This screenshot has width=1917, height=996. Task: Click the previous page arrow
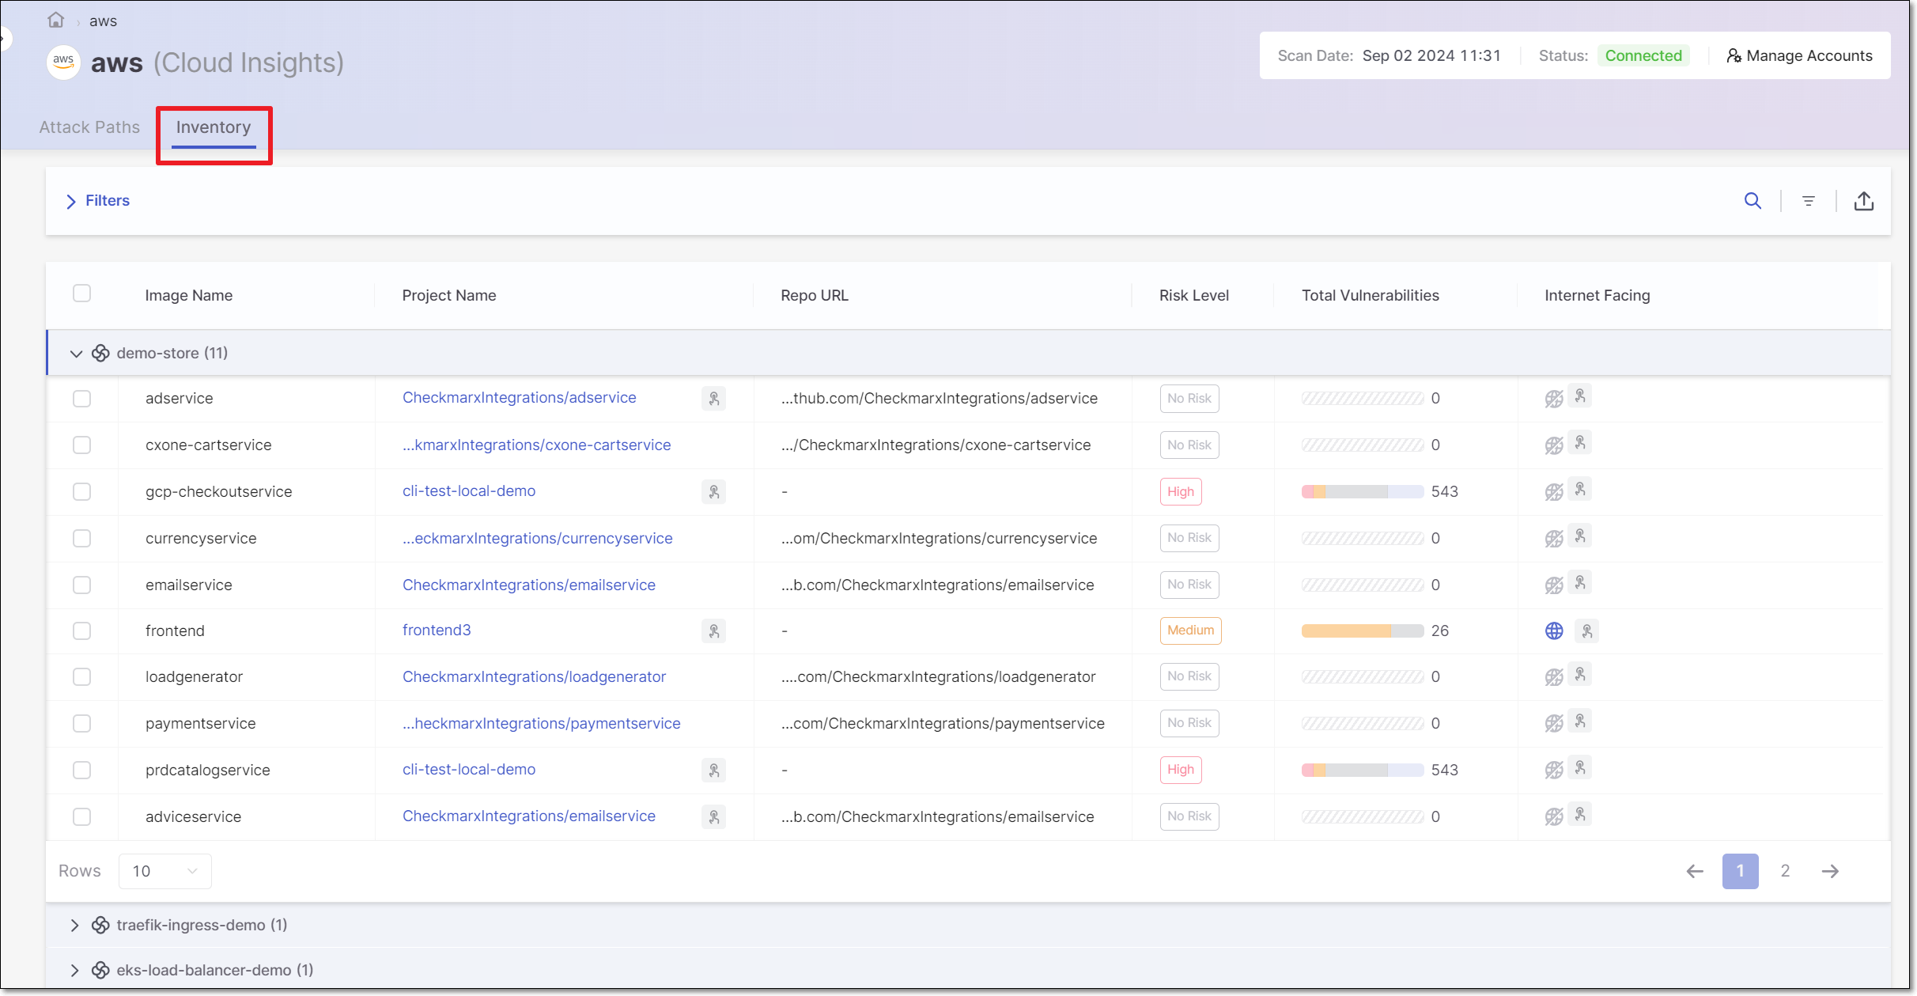(x=1694, y=871)
